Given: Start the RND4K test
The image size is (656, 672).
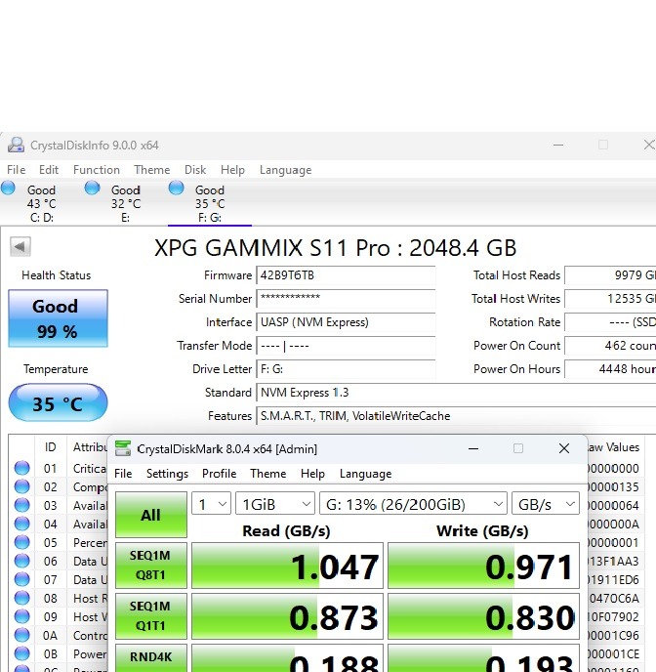Looking at the screenshot, I should [151, 658].
